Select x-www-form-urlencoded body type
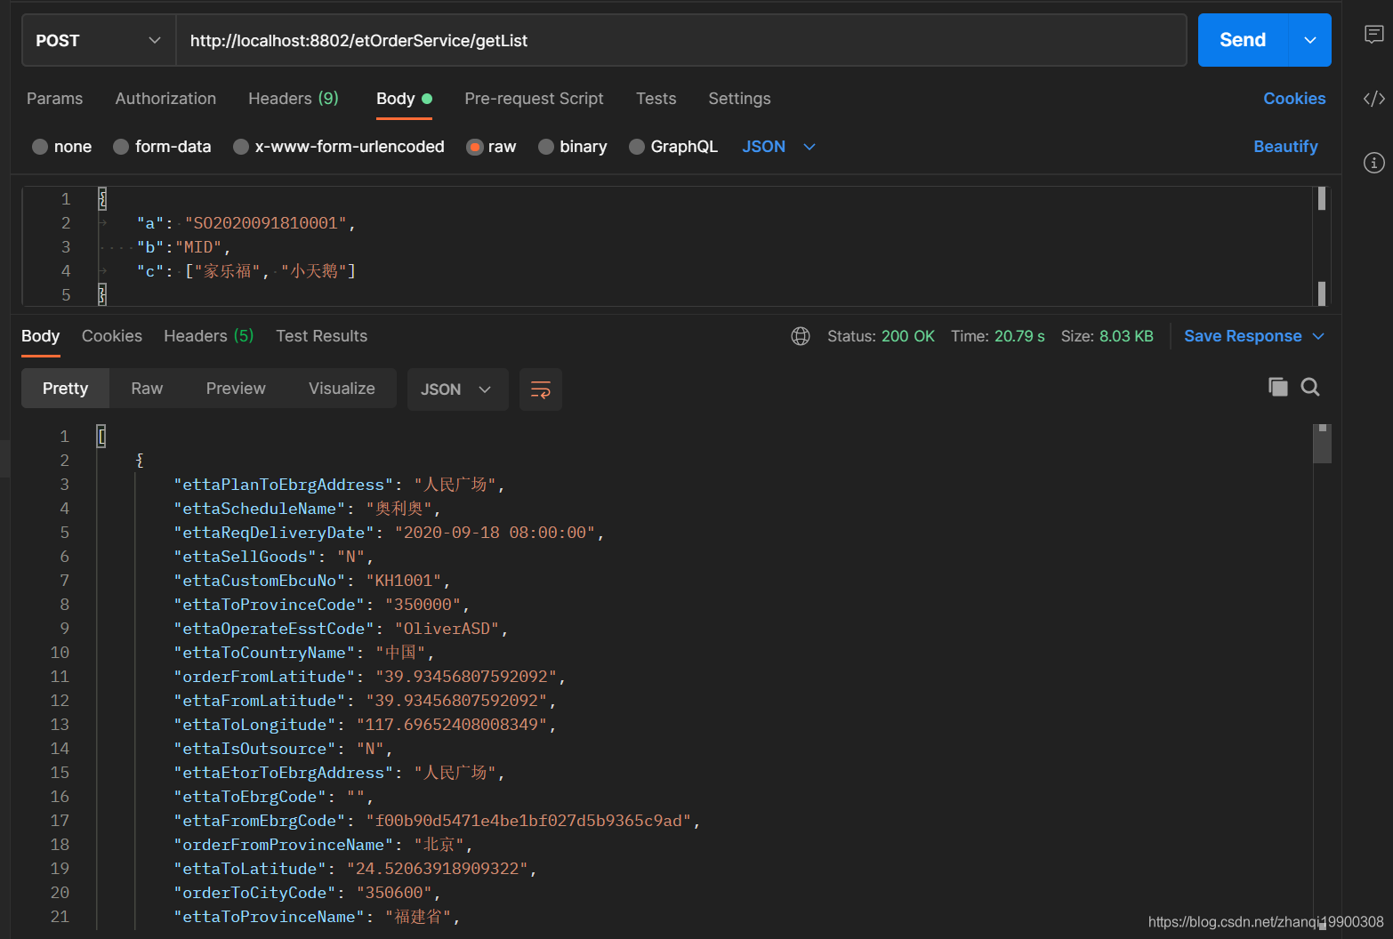Viewport: 1393px width, 939px height. [x=338, y=147]
